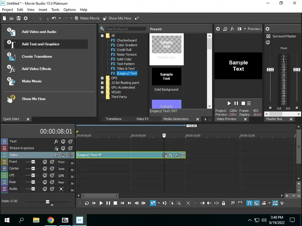
Task: Open the Insert menu
Action: (43, 10)
